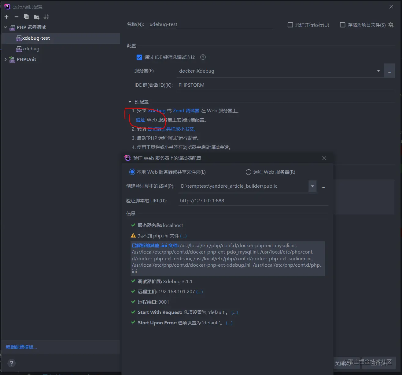Collapse the PHP 远程调试 tree group

tap(6, 27)
